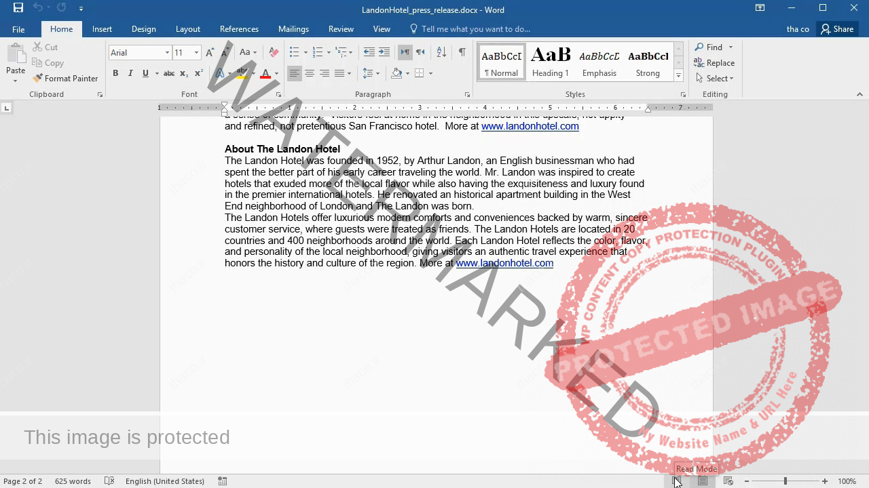Switch to Print Layout view

pos(703,481)
